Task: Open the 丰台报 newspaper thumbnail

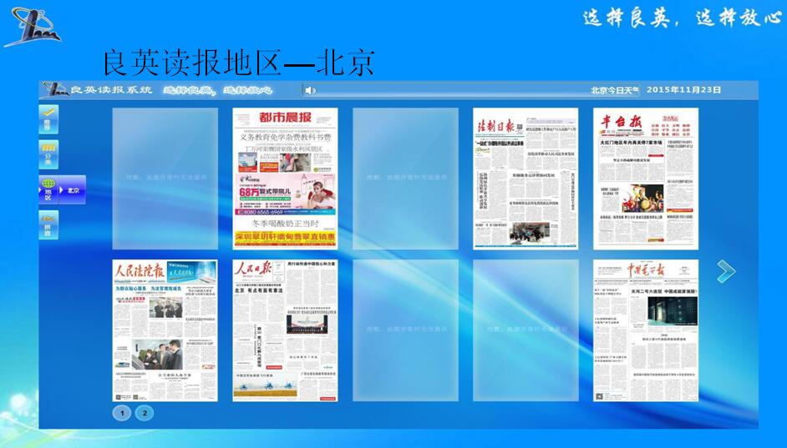Action: [646, 178]
